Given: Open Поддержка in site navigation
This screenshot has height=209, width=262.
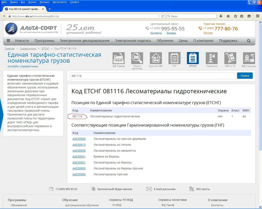Looking at the screenshot, I should [x=228, y=41].
